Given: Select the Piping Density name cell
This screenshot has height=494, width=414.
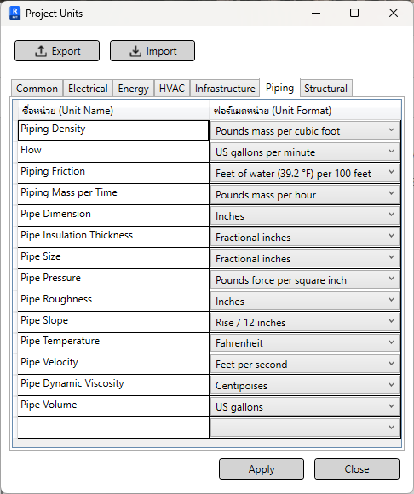Looking at the screenshot, I should (113, 130).
